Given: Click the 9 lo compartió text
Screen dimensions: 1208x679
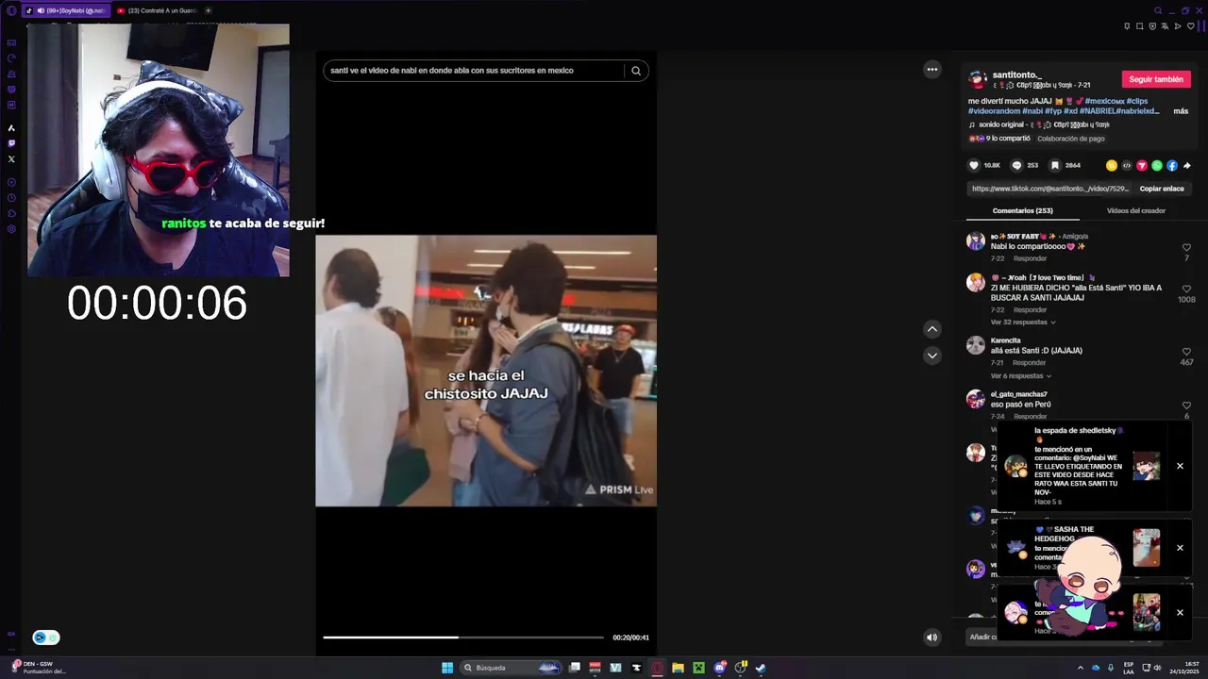Looking at the screenshot, I should 1008,139.
